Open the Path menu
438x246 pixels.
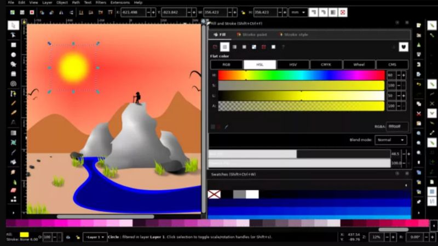[x=76, y=3]
